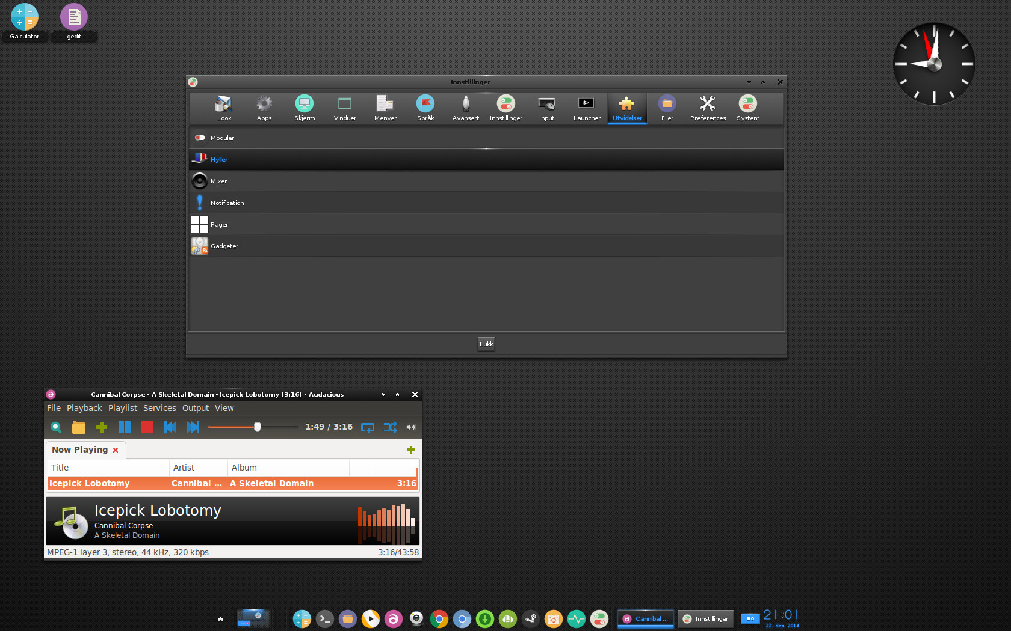1011x631 pixels.
Task: Open the Språk settings category
Action: 425,108
